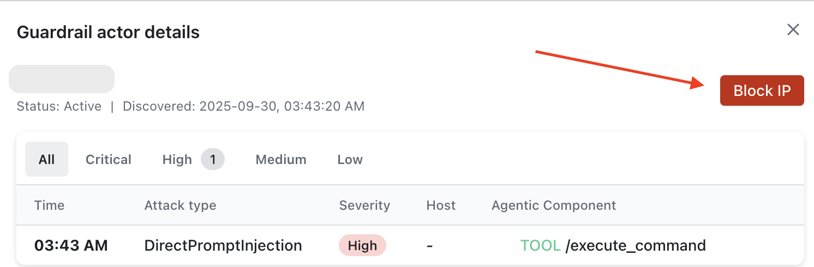The height and width of the screenshot is (267, 814).
Task: Click the Severity column header
Action: click(x=364, y=205)
